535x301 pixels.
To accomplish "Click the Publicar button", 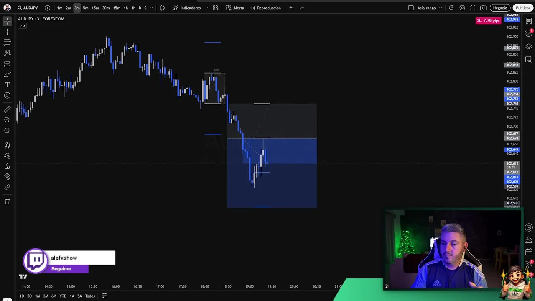I will [x=522, y=8].
